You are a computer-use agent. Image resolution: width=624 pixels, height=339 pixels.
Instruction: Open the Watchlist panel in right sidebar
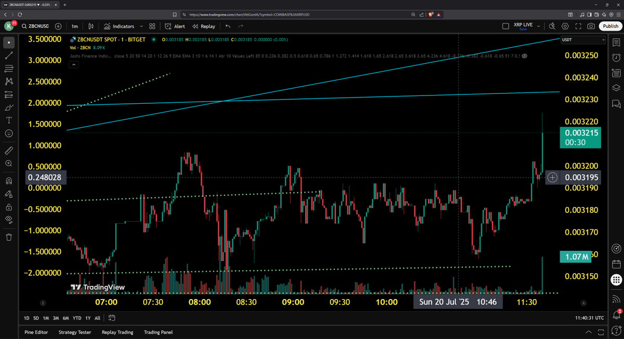click(x=616, y=42)
